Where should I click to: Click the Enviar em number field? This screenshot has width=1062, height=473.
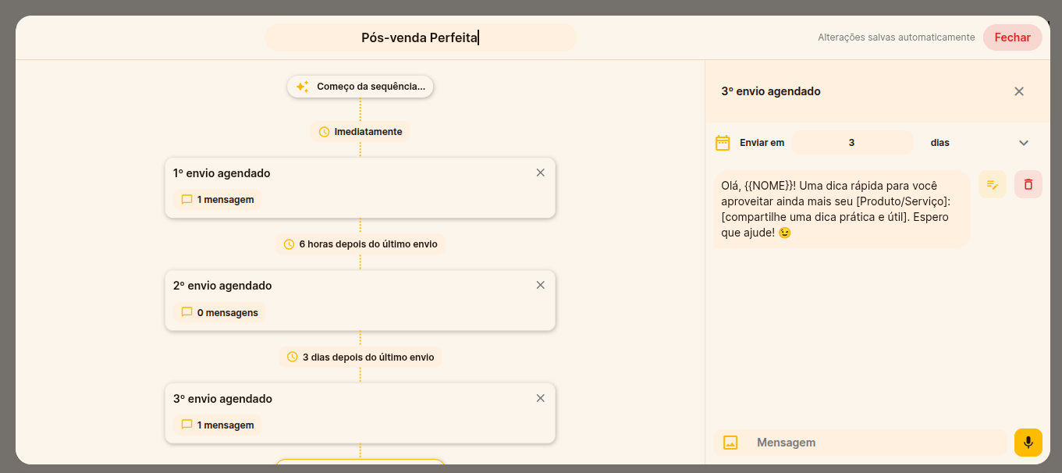click(x=851, y=143)
